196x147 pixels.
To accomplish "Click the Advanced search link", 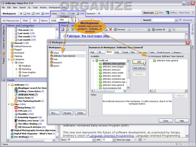I will [188, 20].
